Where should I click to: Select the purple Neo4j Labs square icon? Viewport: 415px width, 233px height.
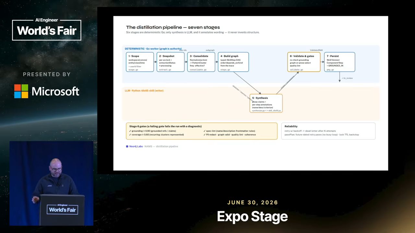pos(127,146)
